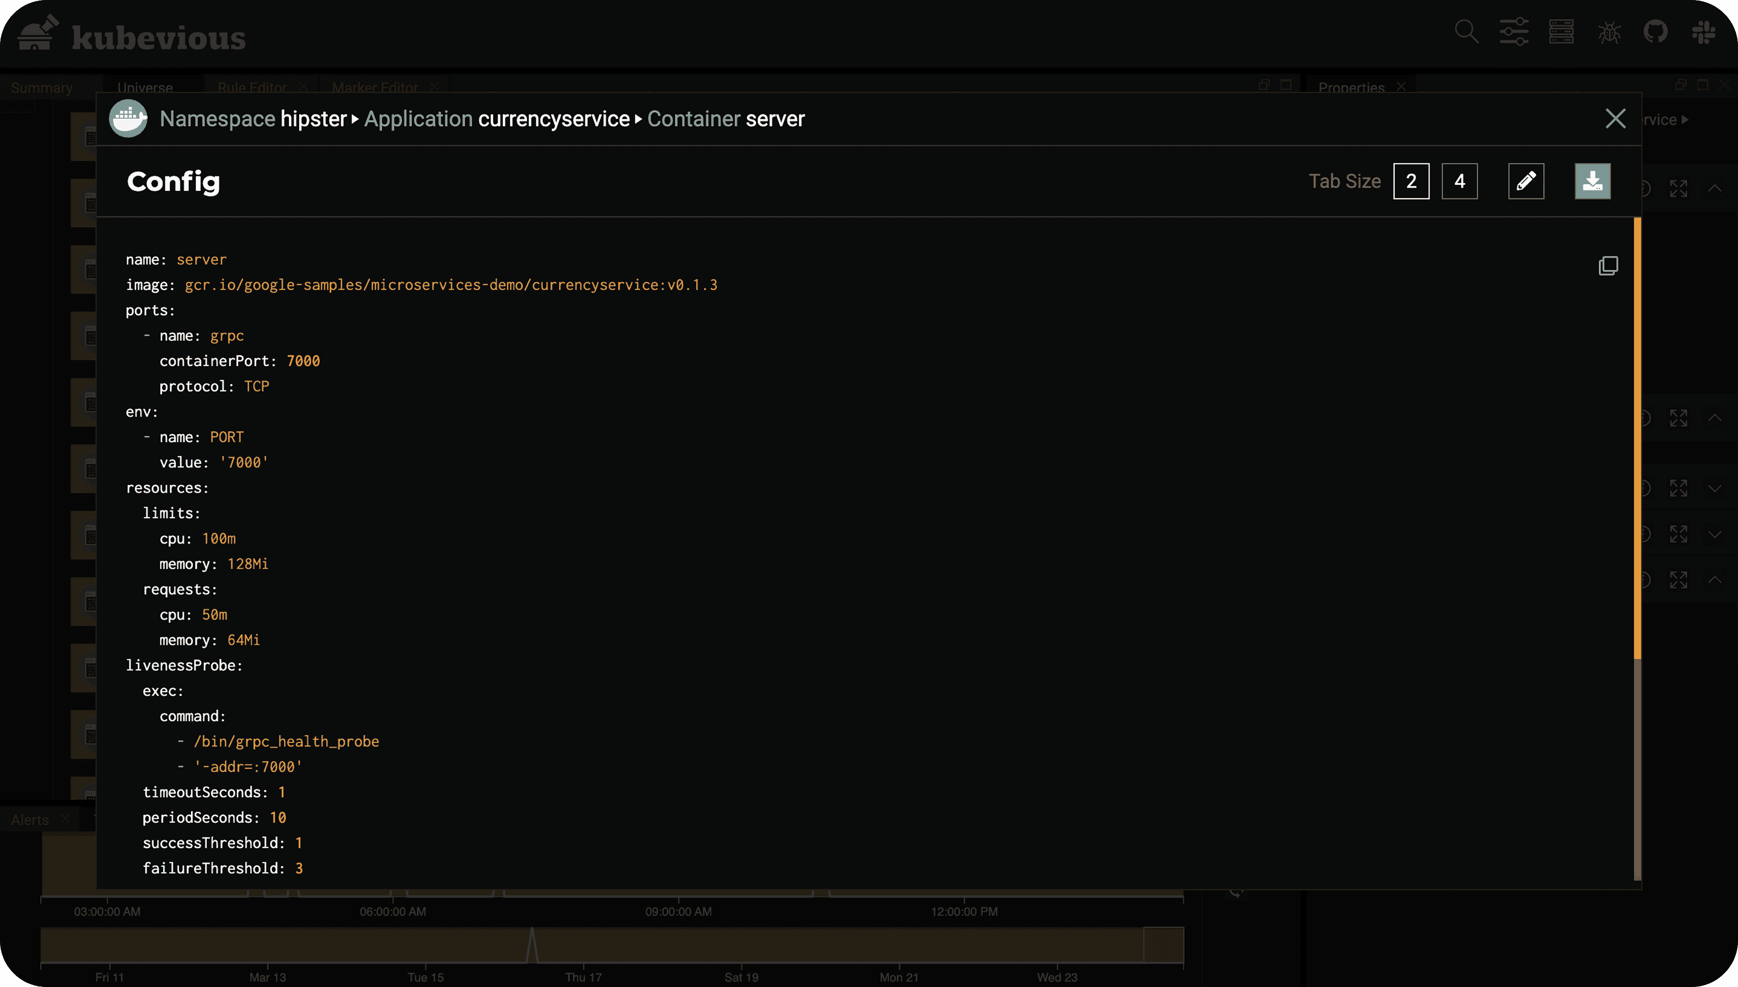Screen dimensions: 1738x987
Task: Click the cluster servers icon in header
Action: (x=1561, y=32)
